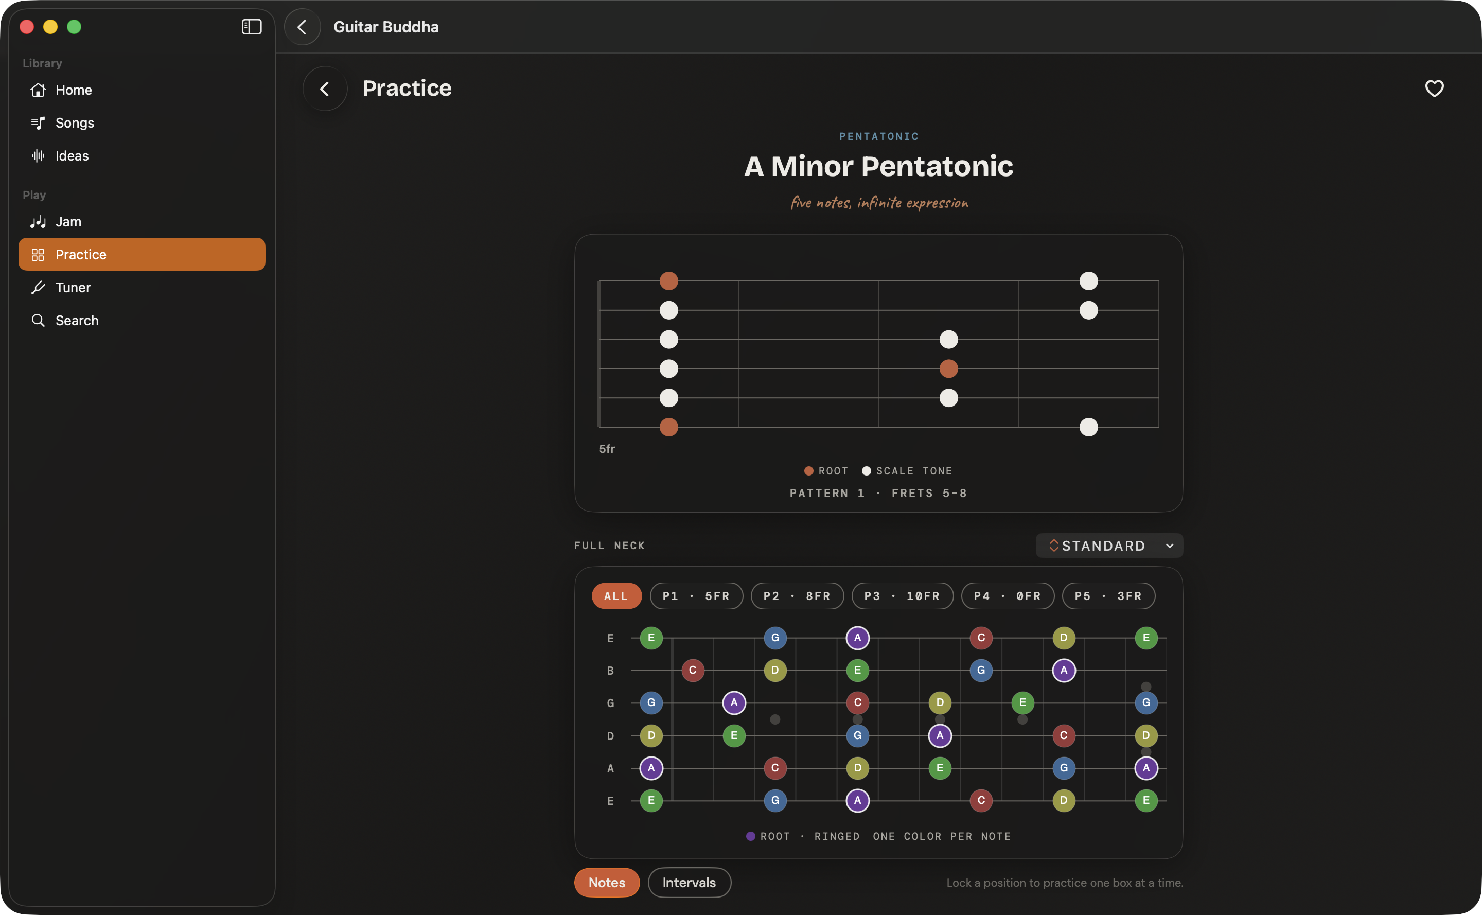Lock position P3 · 10FR
Image resolution: width=1482 pixels, height=915 pixels.
pyautogui.click(x=902, y=596)
